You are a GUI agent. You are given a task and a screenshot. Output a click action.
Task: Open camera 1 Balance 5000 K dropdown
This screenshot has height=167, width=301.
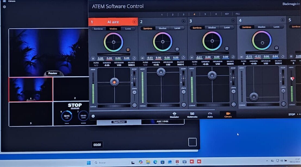pyautogui.click(x=131, y=64)
